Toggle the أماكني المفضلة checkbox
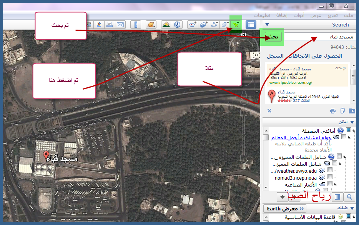The width and height of the screenshot is (359, 225). (x=349, y=130)
